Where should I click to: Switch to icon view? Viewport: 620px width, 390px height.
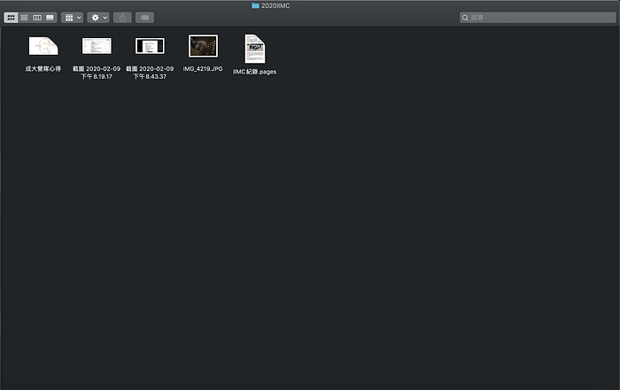point(12,18)
